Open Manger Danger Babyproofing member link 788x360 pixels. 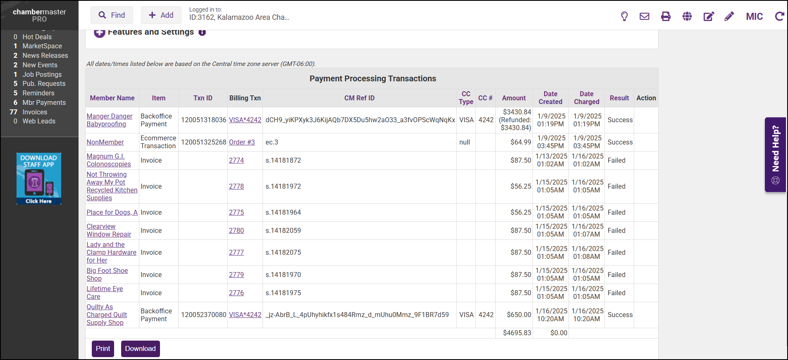(x=109, y=120)
